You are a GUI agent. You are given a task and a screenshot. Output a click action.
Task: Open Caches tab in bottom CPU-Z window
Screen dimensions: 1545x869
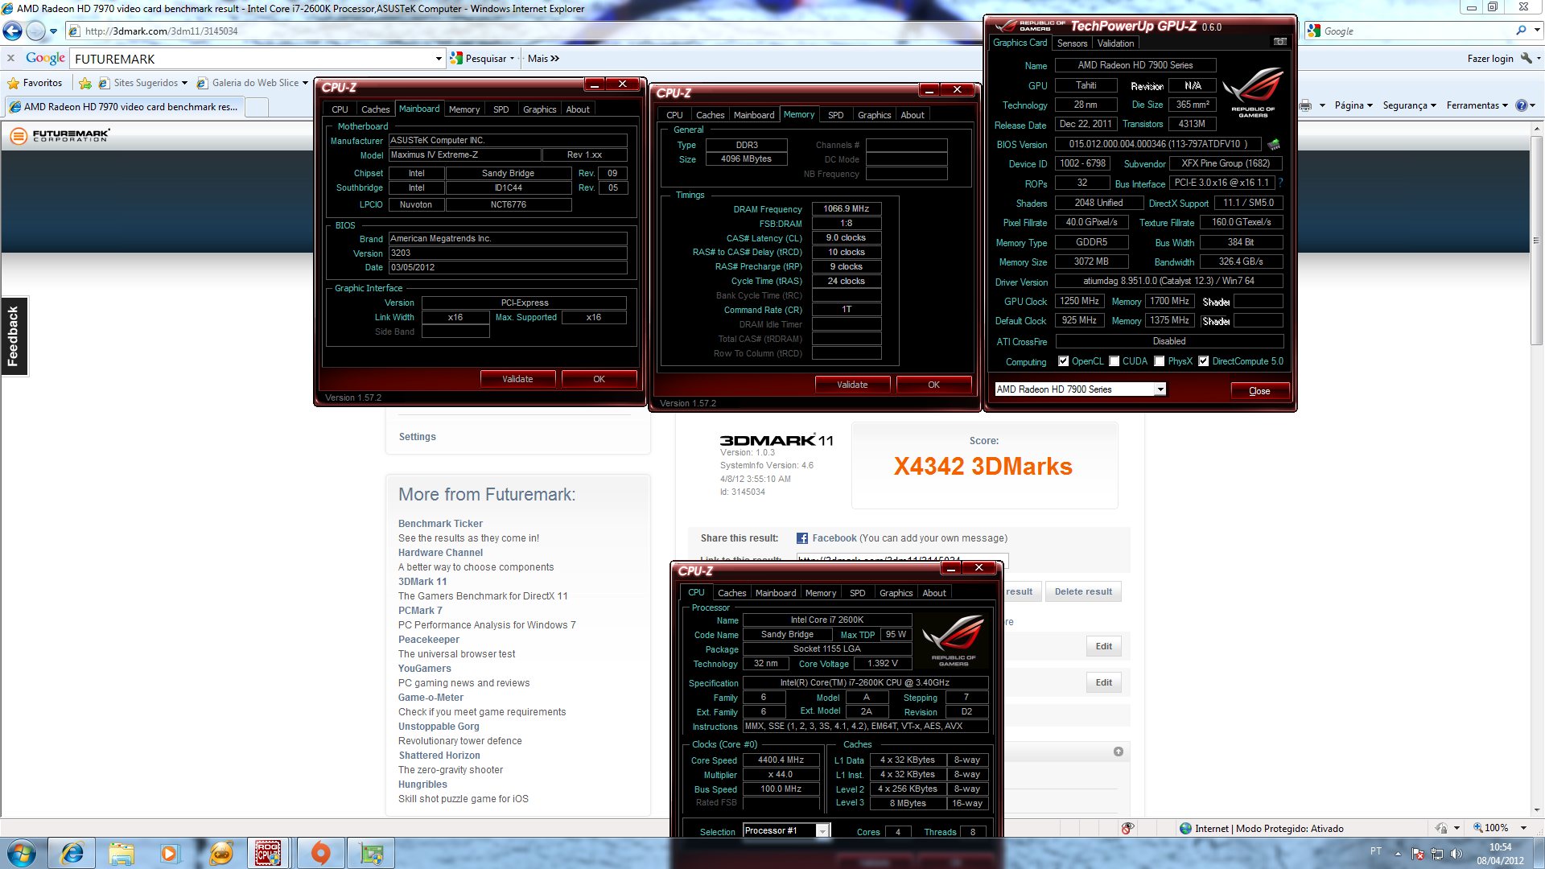(731, 593)
